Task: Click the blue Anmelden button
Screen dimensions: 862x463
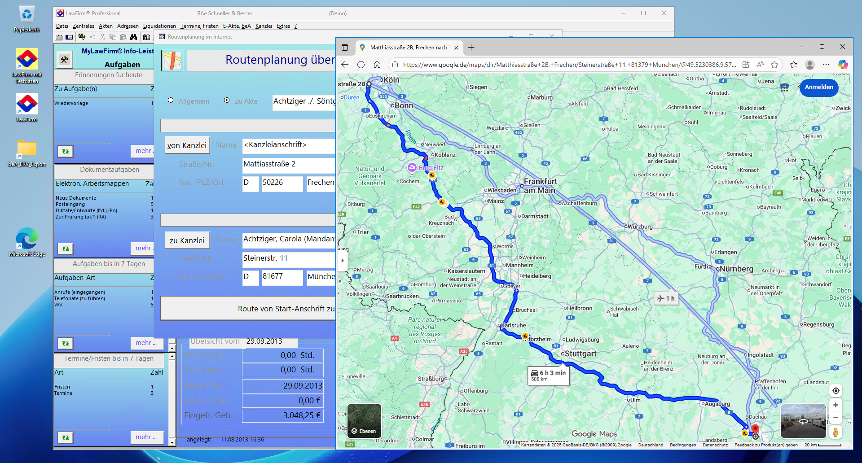Action: click(818, 87)
